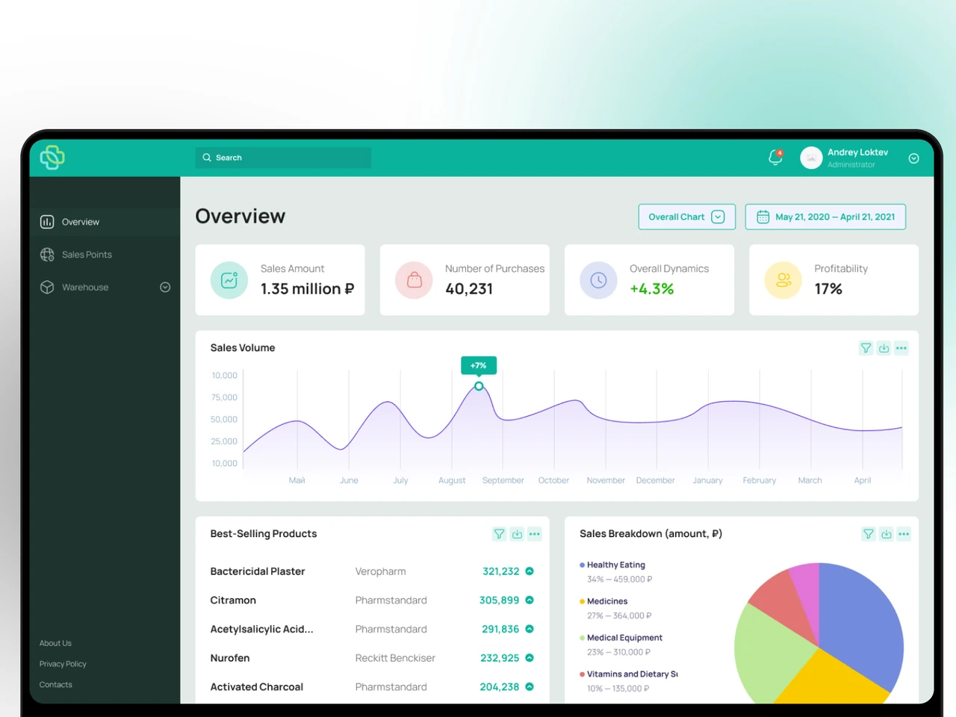Click the Profitability users icon
The width and height of the screenshot is (956, 717).
(783, 280)
